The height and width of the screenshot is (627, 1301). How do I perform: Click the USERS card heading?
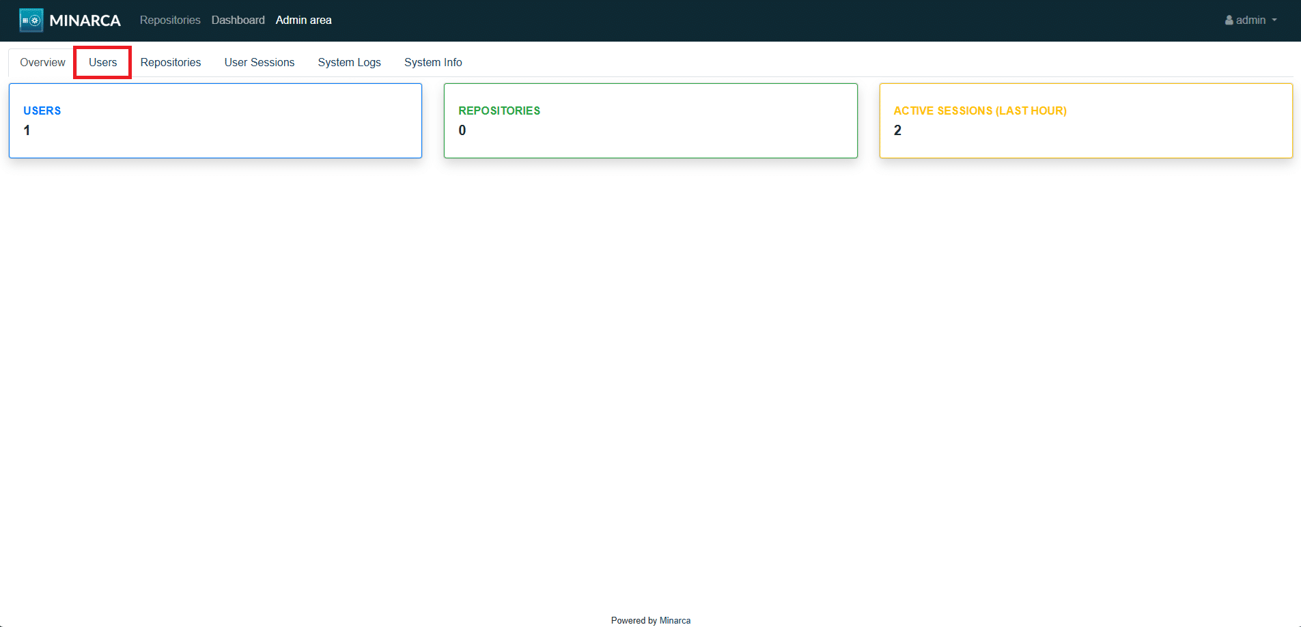(42, 111)
